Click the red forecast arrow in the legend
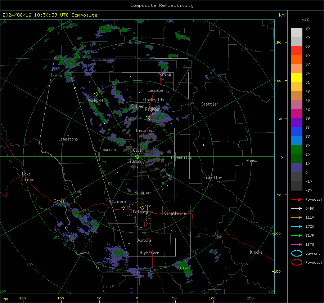 [x=297, y=199]
